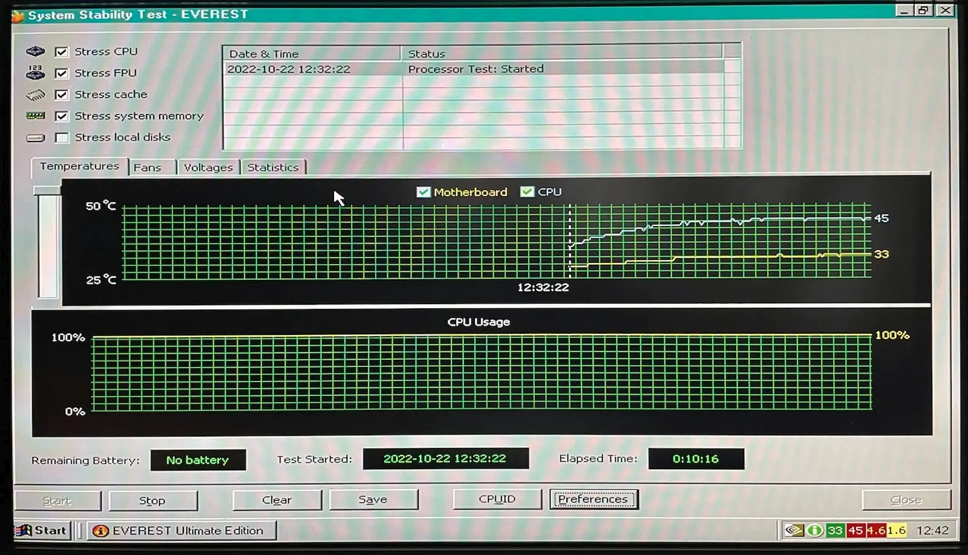
Task: Click the memory module icon beside Stress system memory
Action: (36, 115)
